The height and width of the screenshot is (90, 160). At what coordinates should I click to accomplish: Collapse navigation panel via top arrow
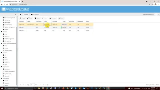coord(15,14)
